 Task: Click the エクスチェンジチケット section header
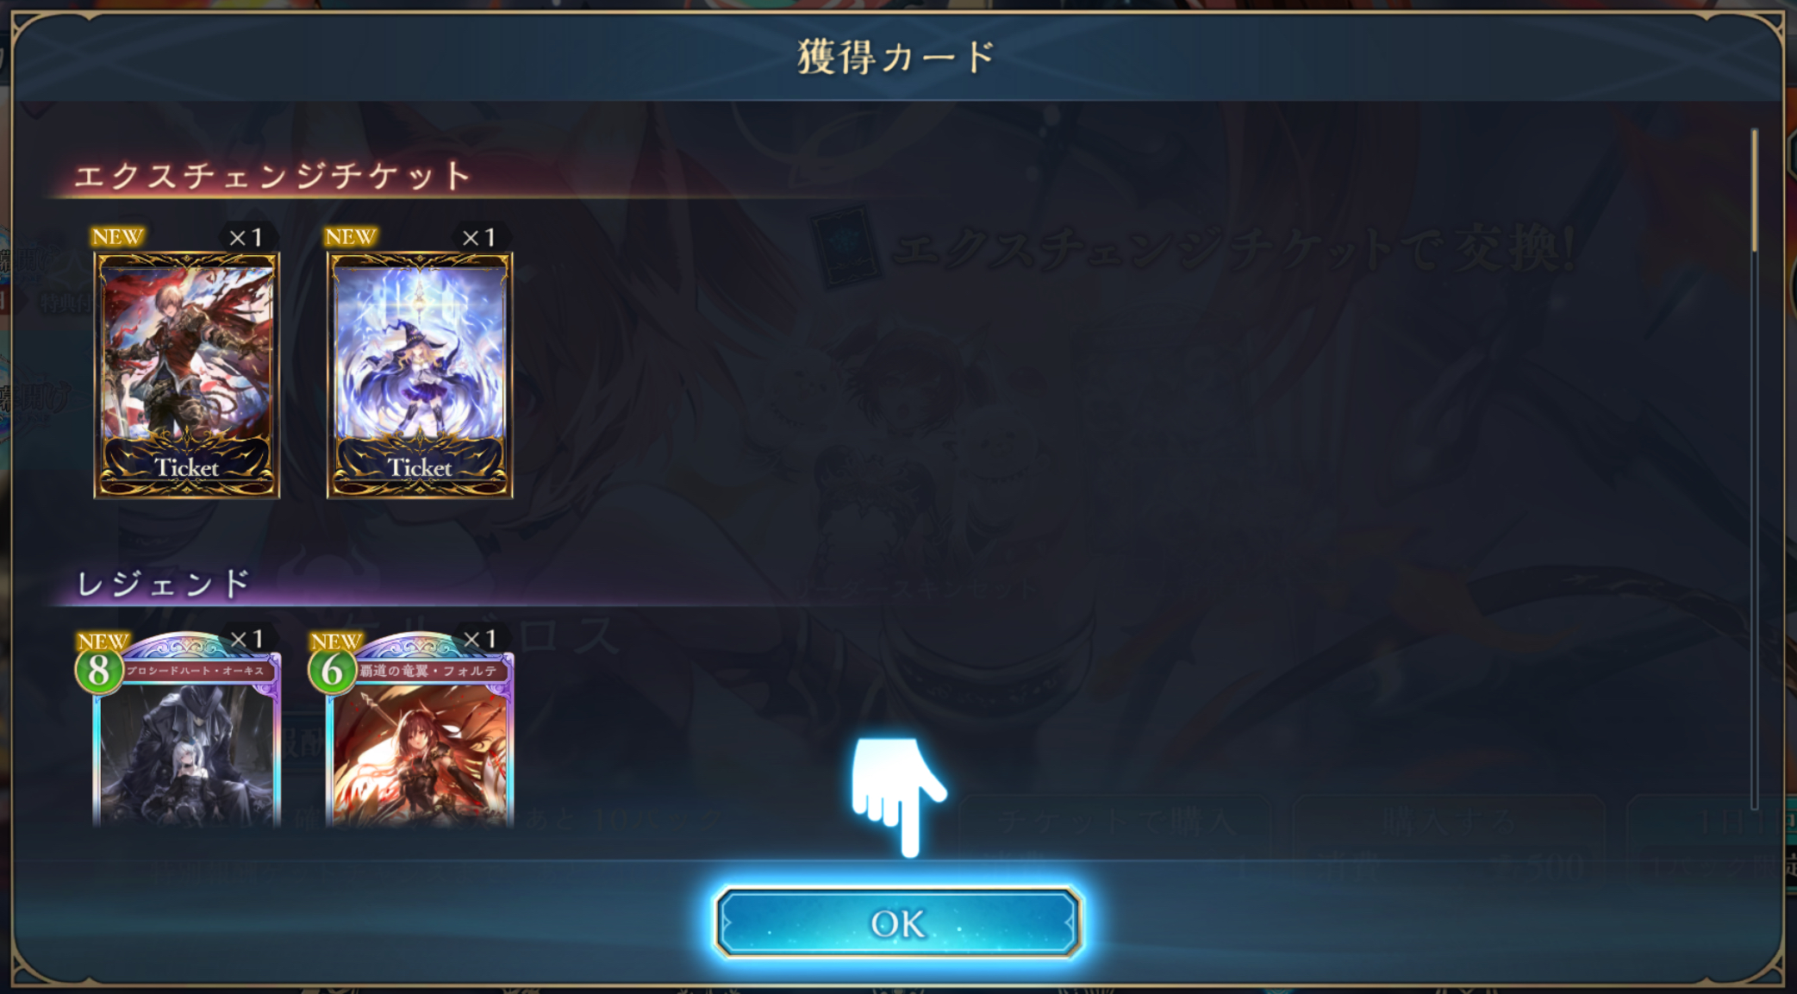272,176
